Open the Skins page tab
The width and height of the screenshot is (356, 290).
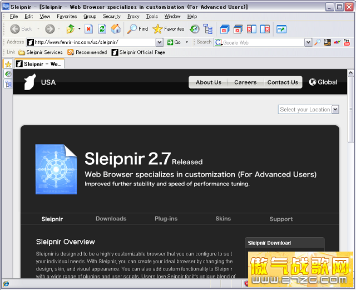coord(223,219)
